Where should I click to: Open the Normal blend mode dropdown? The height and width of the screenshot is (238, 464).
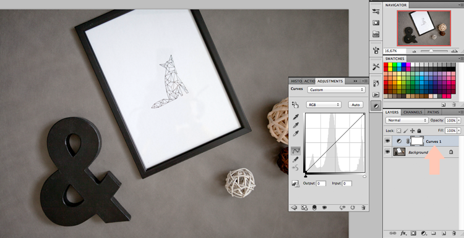pos(407,120)
